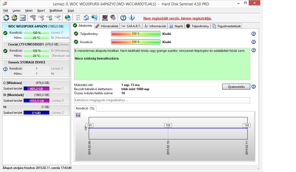Switch to the Figyelmeztetések tab

[x=226, y=26]
